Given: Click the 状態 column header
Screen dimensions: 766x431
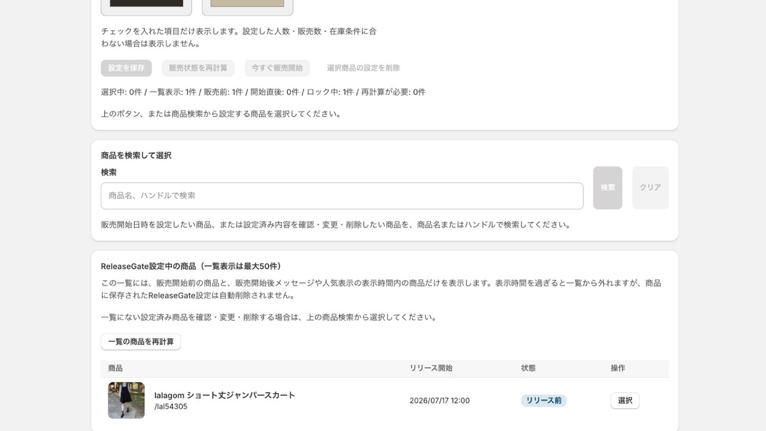Looking at the screenshot, I should tap(528, 368).
